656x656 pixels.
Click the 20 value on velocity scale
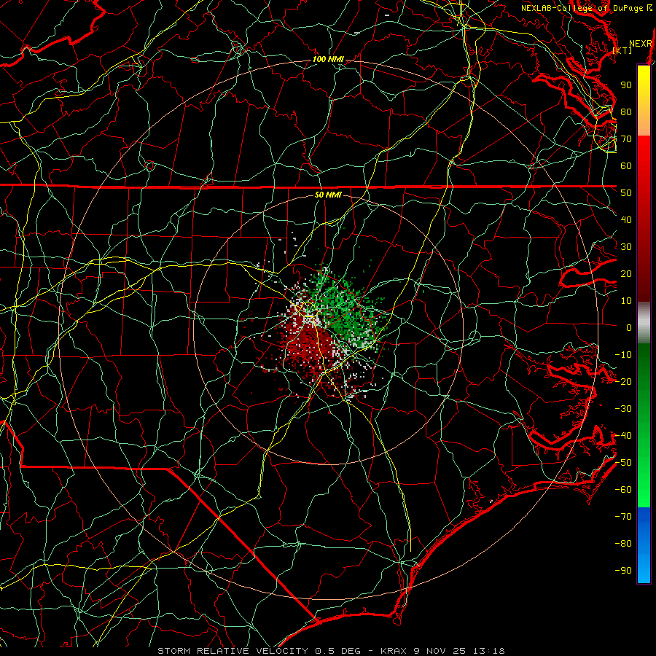pos(626,273)
